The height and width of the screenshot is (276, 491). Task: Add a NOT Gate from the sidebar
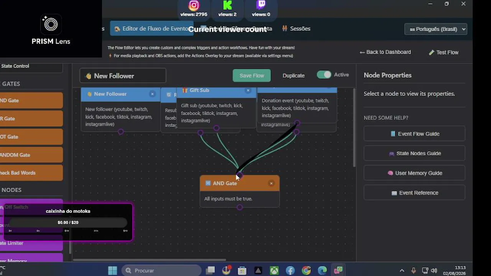(31, 136)
